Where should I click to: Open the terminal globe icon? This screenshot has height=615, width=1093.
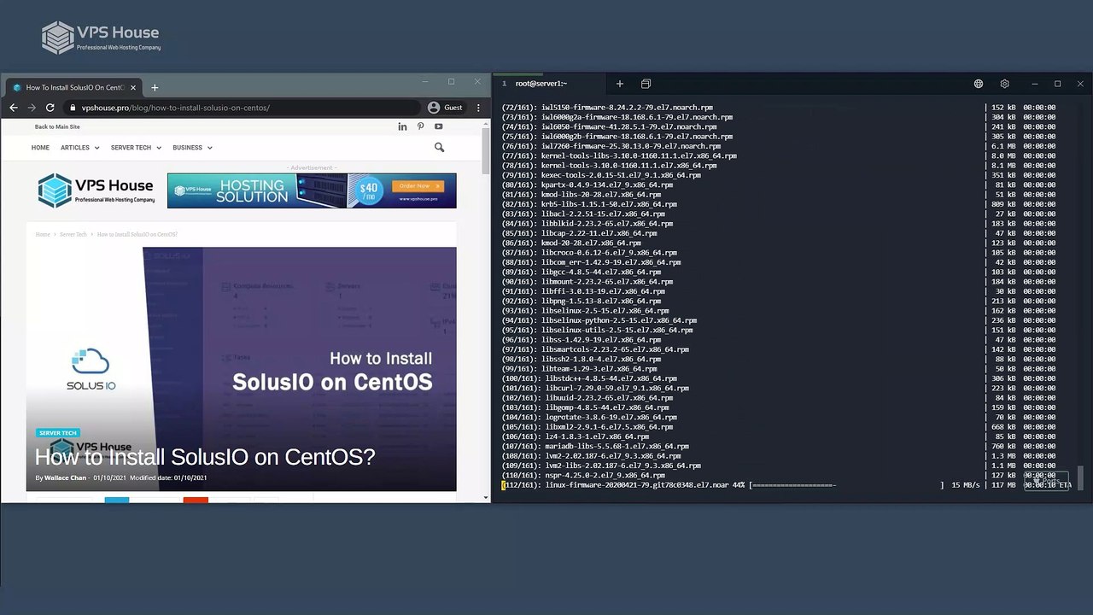[979, 84]
